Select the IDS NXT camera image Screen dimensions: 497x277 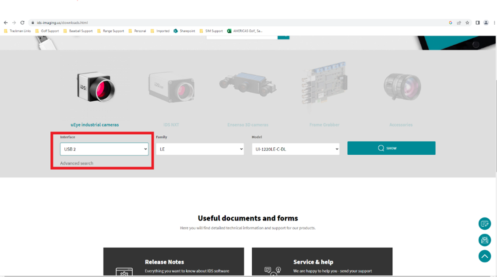172,87
